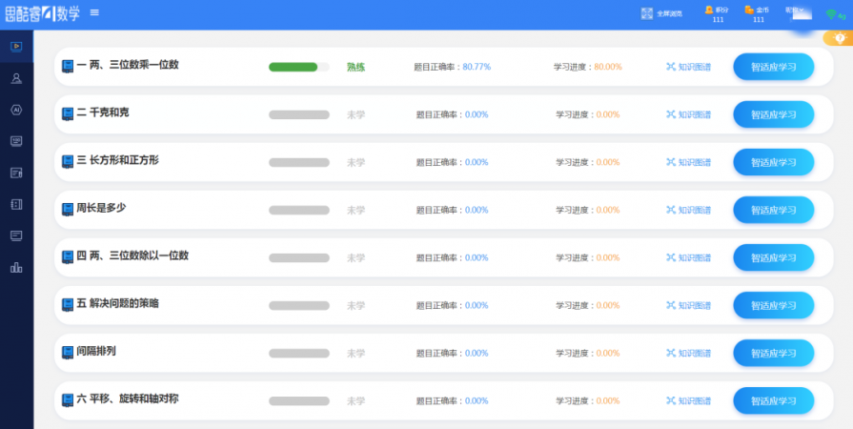Click the 积分 points icon in header
The image size is (853, 429).
(x=709, y=10)
